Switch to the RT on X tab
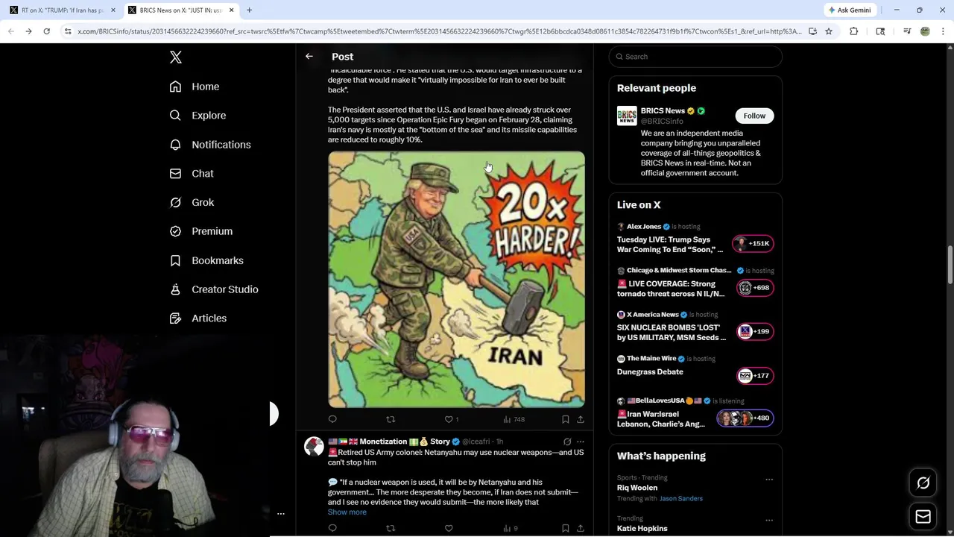The height and width of the screenshot is (537, 954). point(63,10)
